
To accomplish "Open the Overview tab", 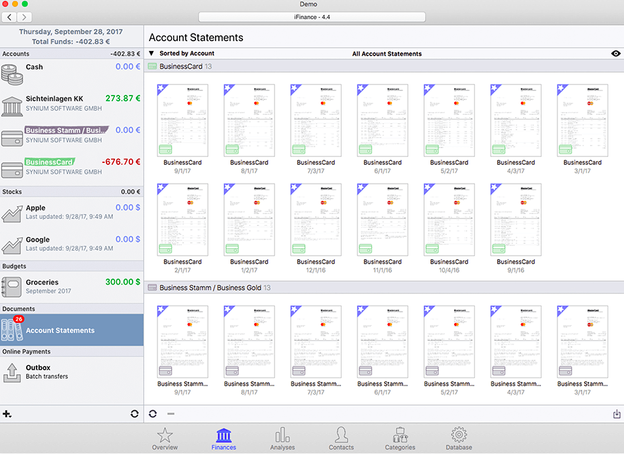I will point(165,439).
